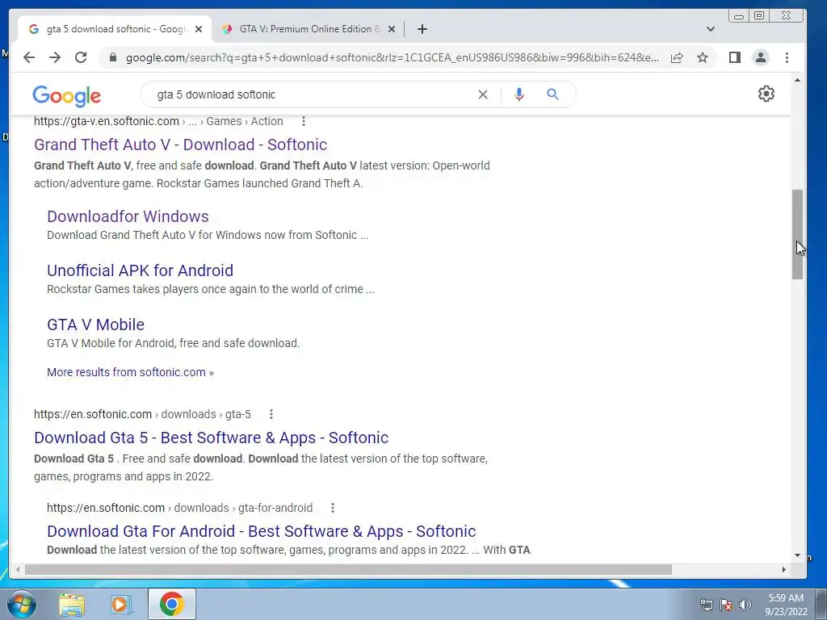The width and height of the screenshot is (827, 620).
Task: Open a new browser tab
Action: pos(422,29)
